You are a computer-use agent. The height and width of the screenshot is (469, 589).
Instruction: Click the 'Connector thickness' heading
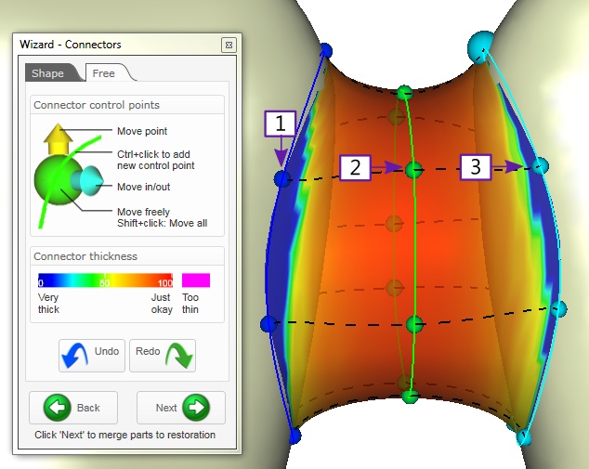click(x=85, y=256)
